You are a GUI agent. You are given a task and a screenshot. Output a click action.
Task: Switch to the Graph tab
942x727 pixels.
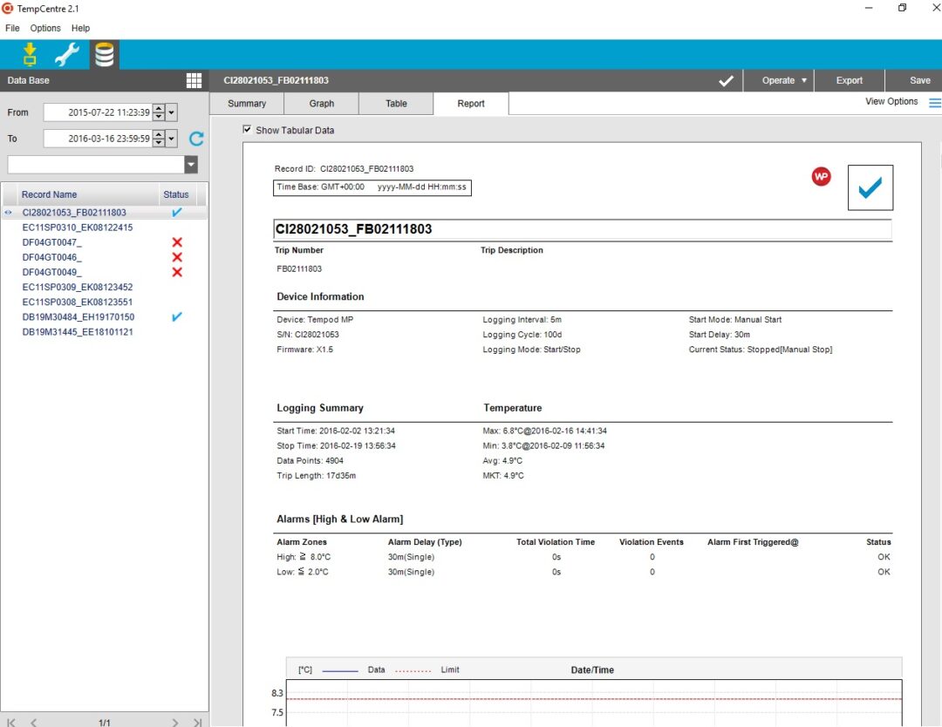pyautogui.click(x=321, y=103)
